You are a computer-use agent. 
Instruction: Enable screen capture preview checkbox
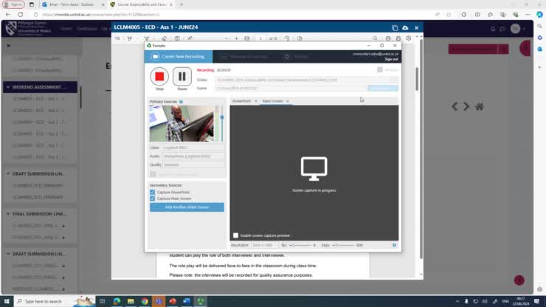pos(236,235)
